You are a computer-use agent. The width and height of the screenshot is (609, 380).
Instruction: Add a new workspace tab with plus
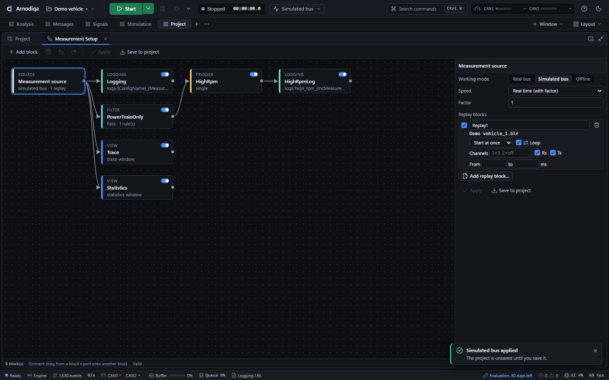pos(197,24)
